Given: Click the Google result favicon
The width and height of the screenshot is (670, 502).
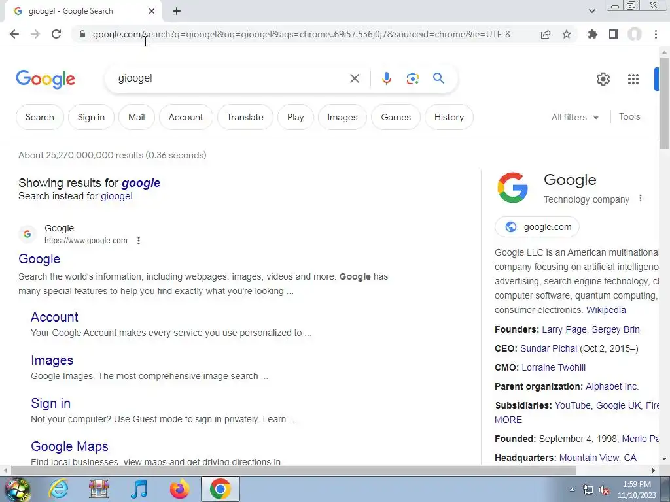Looking at the screenshot, I should pyautogui.click(x=27, y=234).
